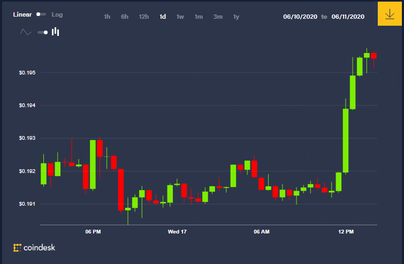Choose the Linear scale label
The height and width of the screenshot is (264, 404).
[x=22, y=14]
